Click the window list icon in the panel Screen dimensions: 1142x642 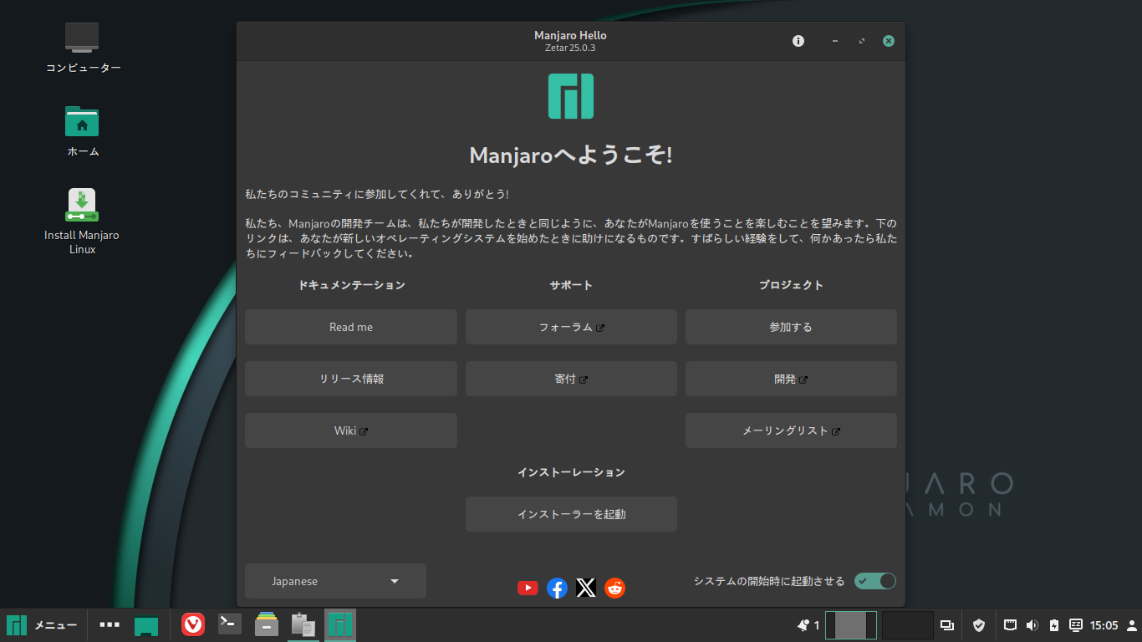tap(947, 625)
